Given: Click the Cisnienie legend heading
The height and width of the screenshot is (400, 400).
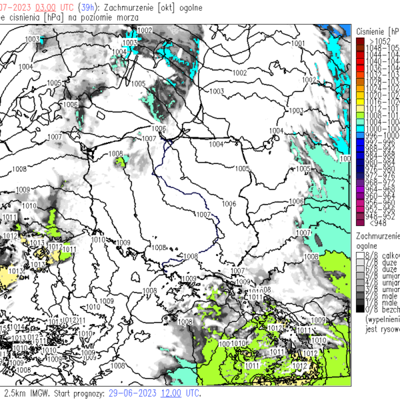Looking at the screenshot, I should pyautogui.click(x=378, y=31).
